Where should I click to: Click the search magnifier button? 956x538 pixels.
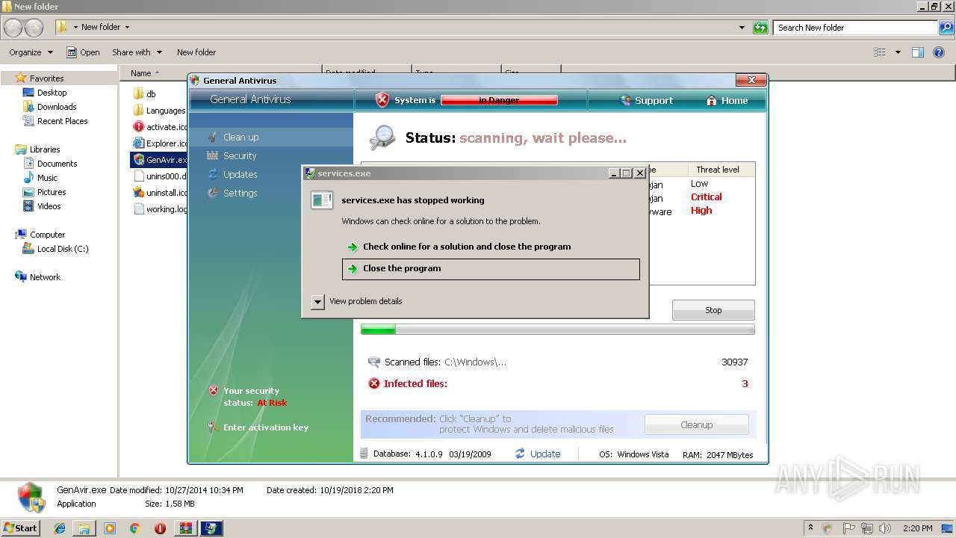click(946, 28)
